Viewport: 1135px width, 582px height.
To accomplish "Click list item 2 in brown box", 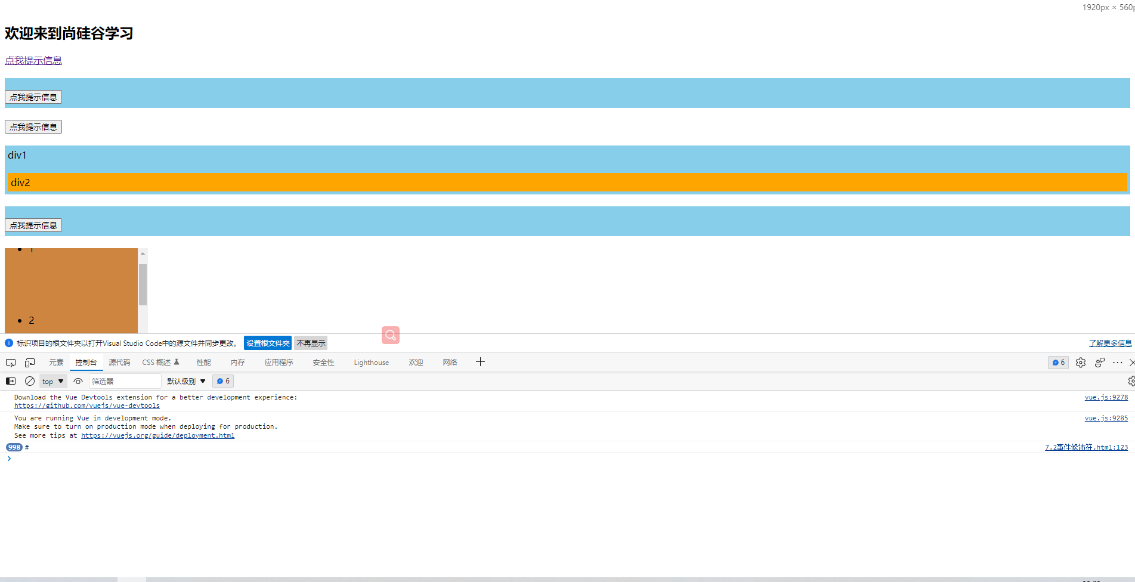I will [x=32, y=321].
